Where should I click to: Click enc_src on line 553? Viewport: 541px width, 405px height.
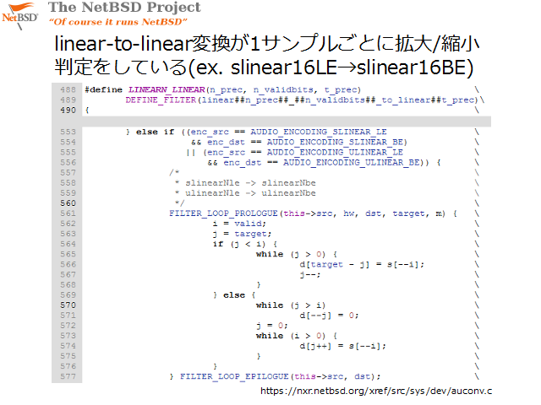(x=210, y=132)
